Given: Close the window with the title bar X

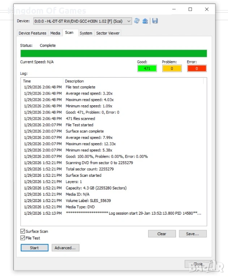Looking at the screenshot, I should tap(207, 10).
